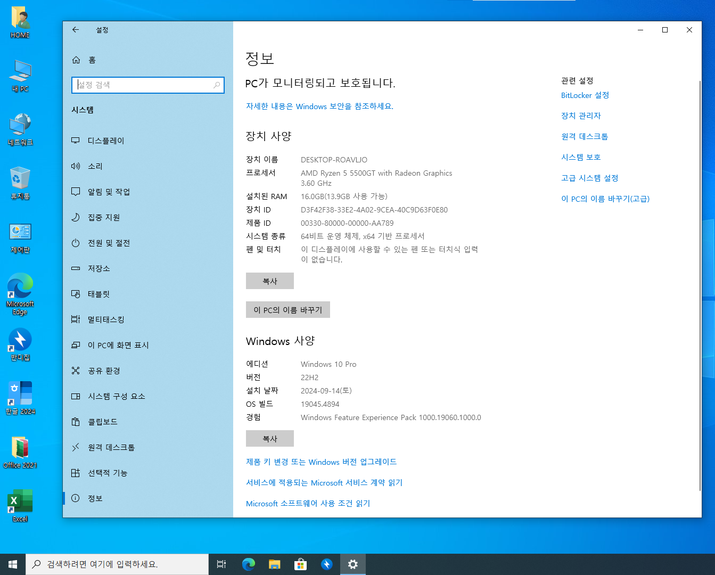Screen dimensions: 715x575
Task: Select the 휴지통 recycle bin icon
Action: (20, 183)
